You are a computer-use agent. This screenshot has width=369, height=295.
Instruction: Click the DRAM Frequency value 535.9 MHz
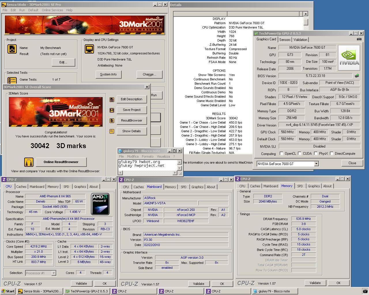pos(304,219)
